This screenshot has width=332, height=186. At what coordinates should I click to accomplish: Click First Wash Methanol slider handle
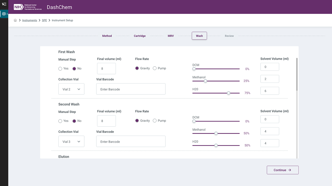point(205,81)
